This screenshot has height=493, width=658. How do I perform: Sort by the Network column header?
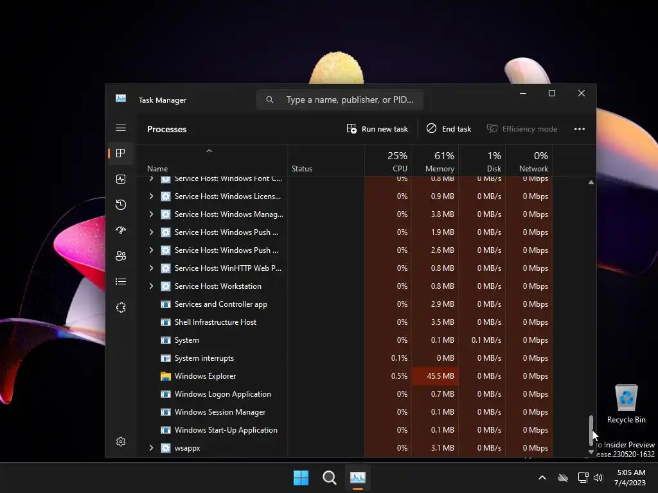tap(529, 160)
